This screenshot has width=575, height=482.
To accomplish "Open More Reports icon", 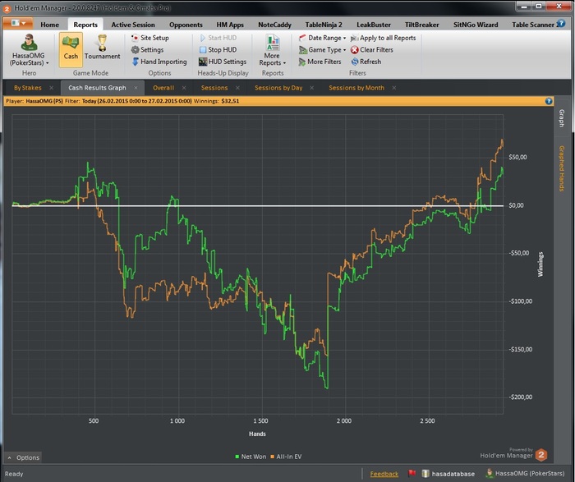I will point(273,43).
